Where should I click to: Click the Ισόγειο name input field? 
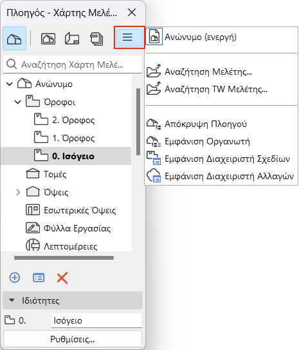pyautogui.click(x=96, y=320)
